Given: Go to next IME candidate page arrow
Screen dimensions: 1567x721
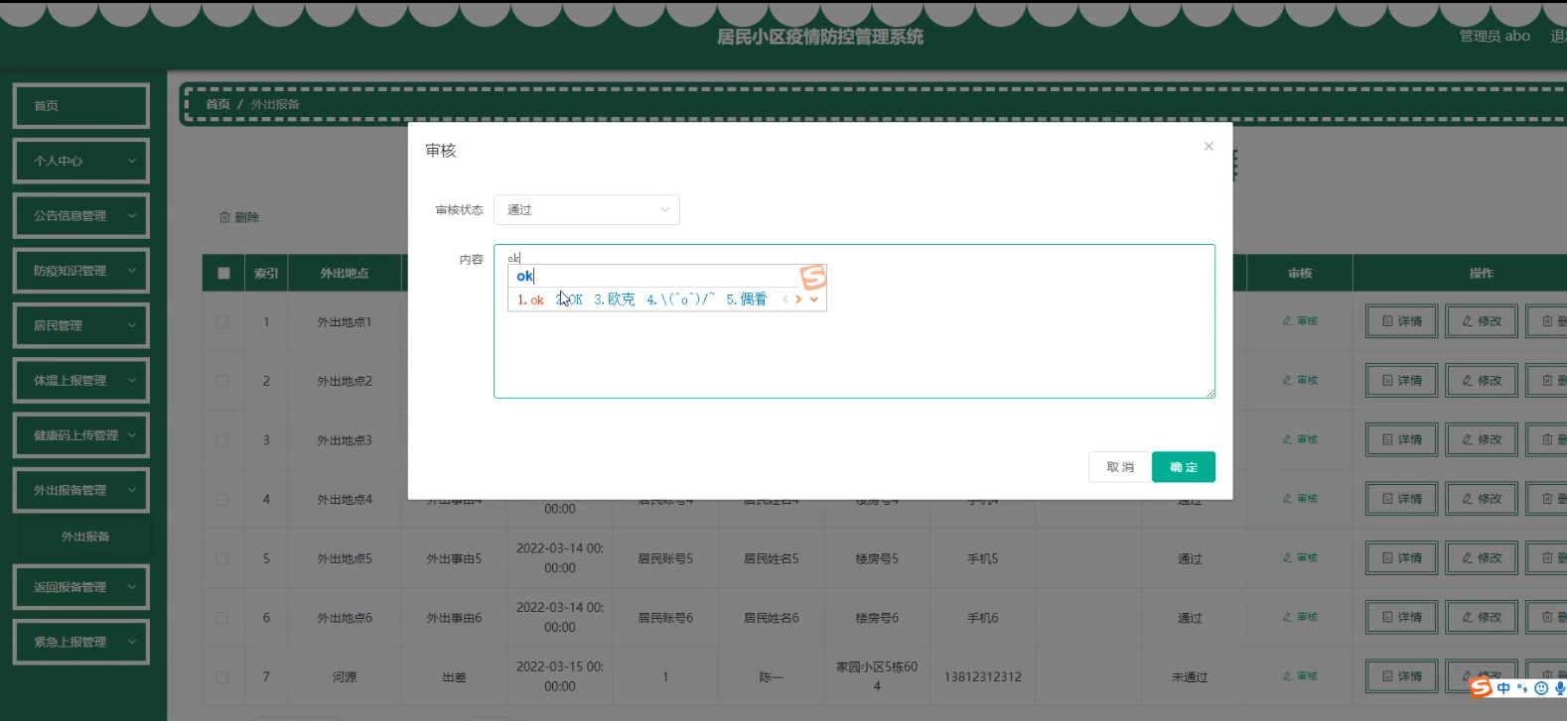Looking at the screenshot, I should click(798, 300).
